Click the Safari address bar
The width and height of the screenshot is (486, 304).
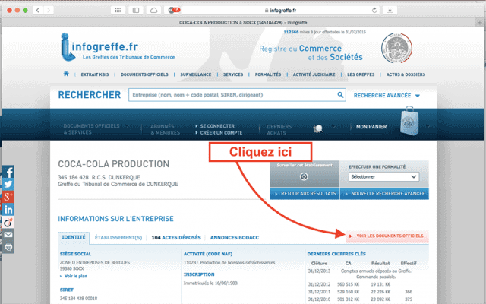(280, 10)
